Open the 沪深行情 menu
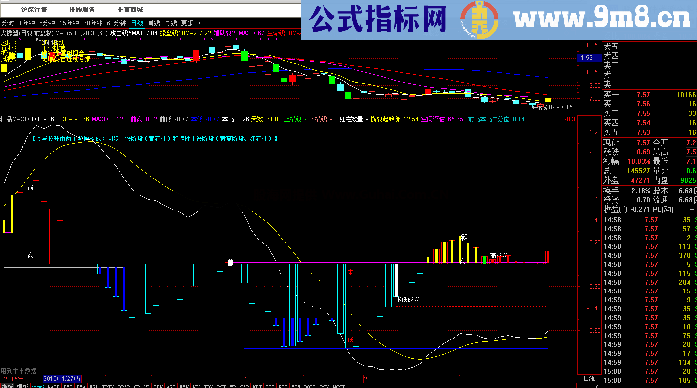The height and width of the screenshot is (388, 697). 34,9
